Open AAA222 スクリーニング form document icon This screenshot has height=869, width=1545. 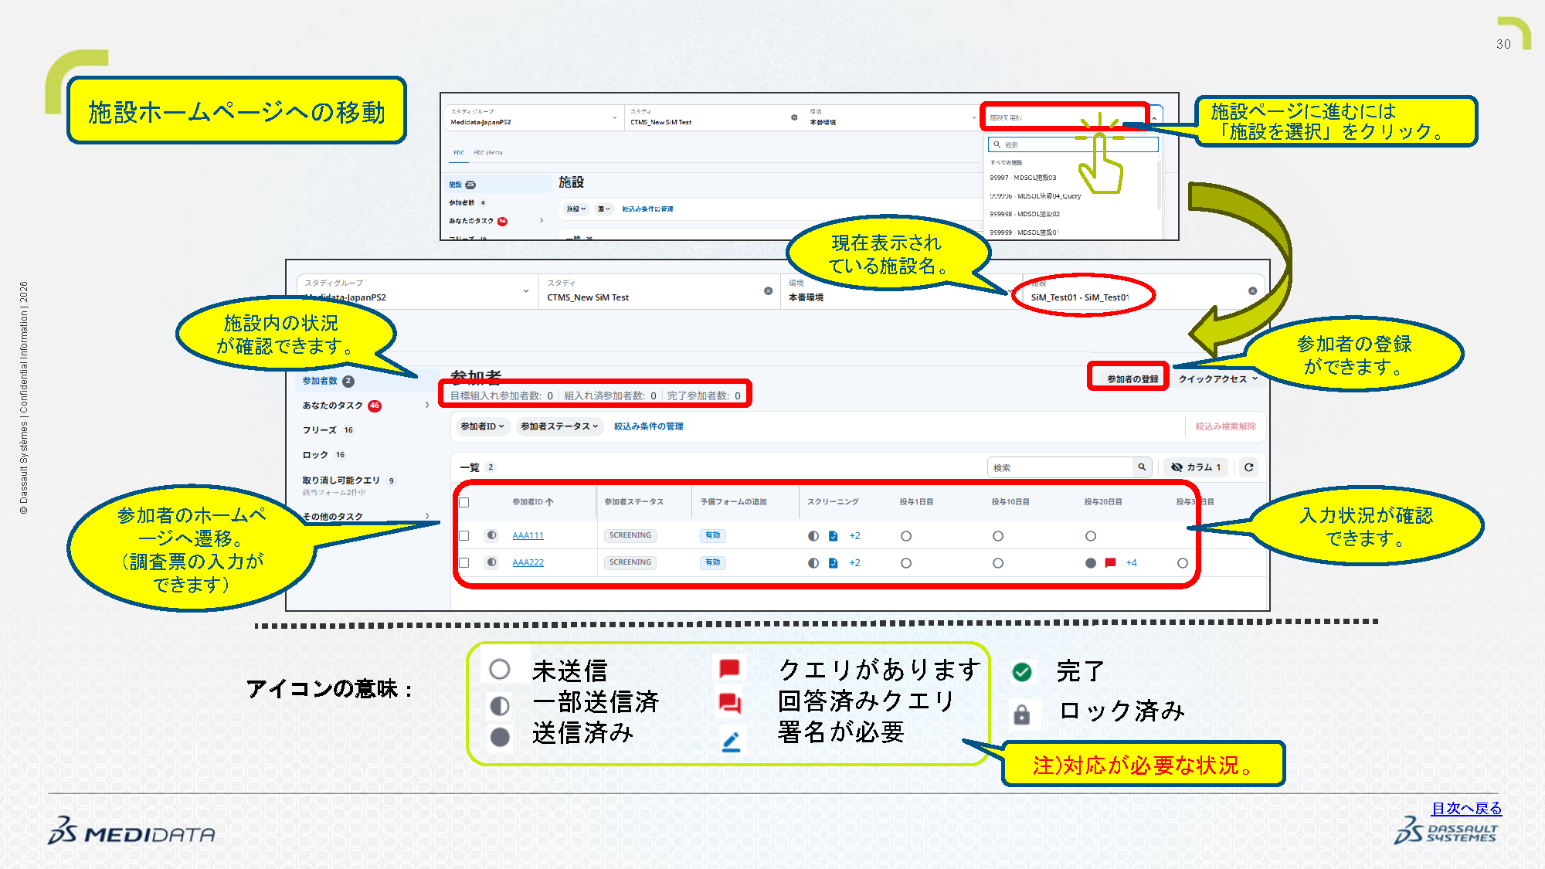click(x=833, y=563)
